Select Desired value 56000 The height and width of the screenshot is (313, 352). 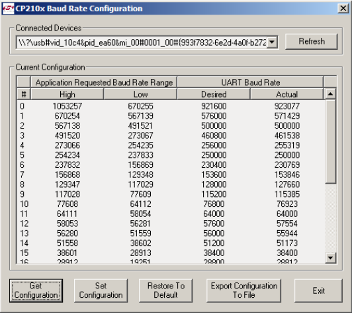point(214,233)
